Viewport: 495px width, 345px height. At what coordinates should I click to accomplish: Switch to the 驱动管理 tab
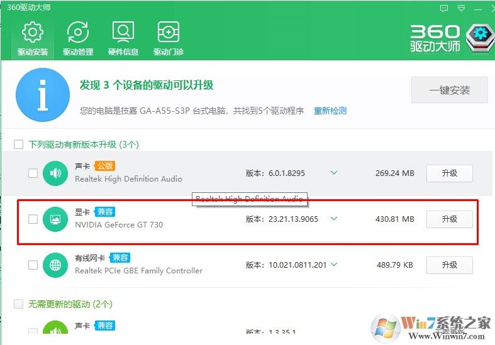(x=78, y=38)
